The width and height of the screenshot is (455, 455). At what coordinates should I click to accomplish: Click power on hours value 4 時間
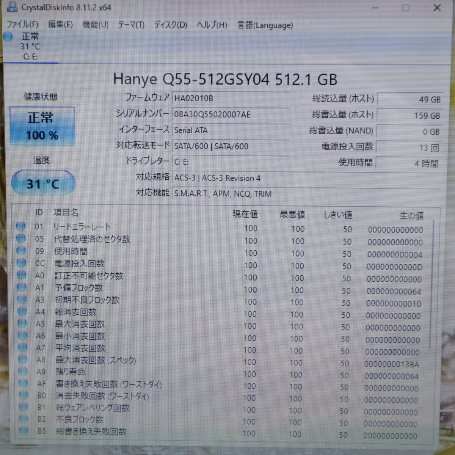(x=408, y=163)
